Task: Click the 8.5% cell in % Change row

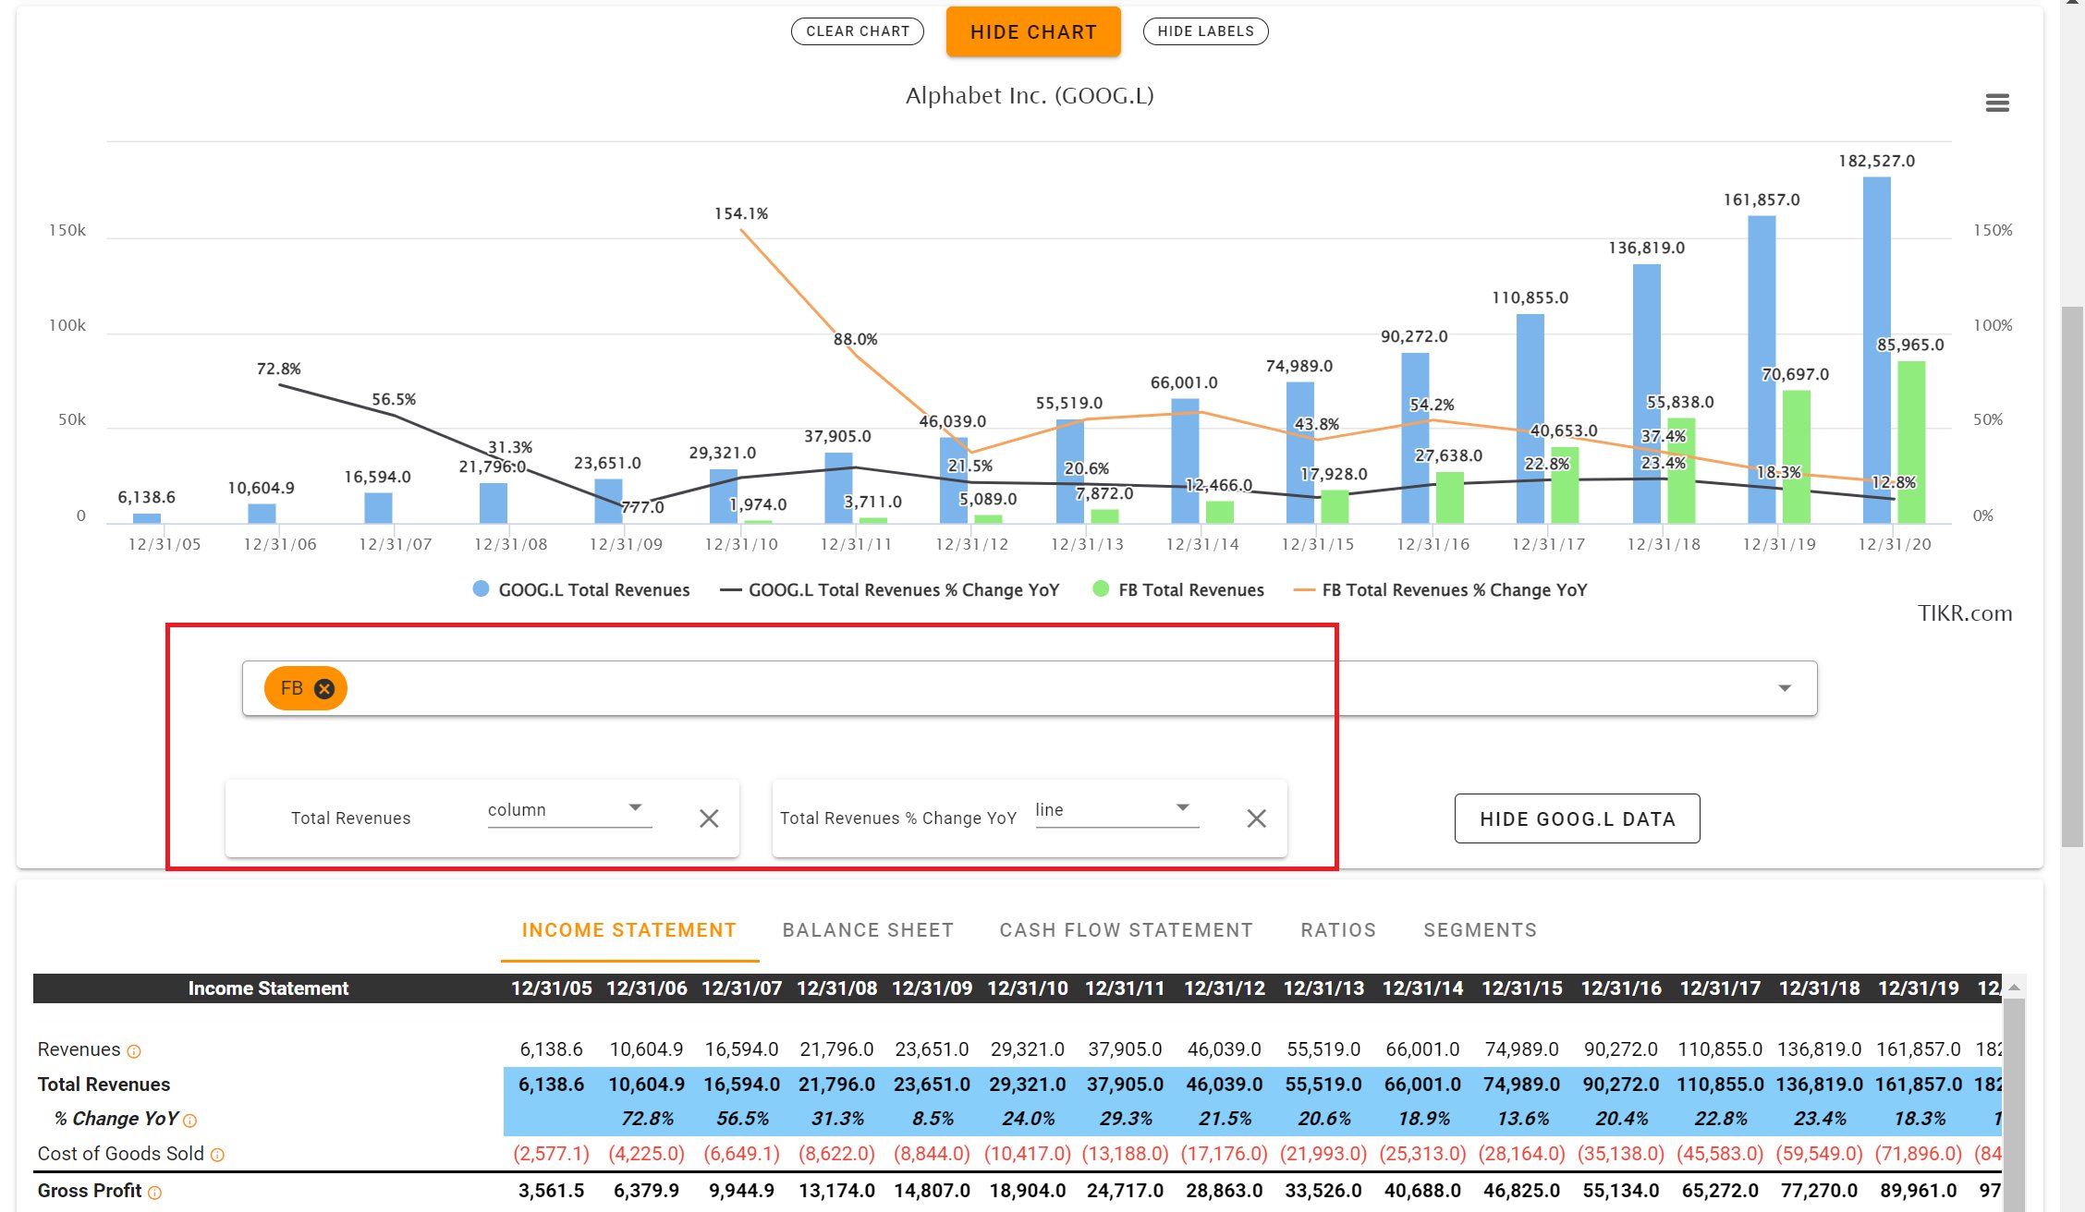Action: 933,1119
